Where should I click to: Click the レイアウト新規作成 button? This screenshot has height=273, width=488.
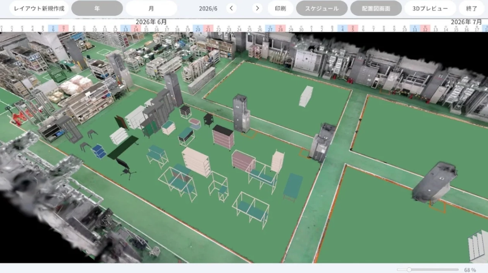coord(39,8)
